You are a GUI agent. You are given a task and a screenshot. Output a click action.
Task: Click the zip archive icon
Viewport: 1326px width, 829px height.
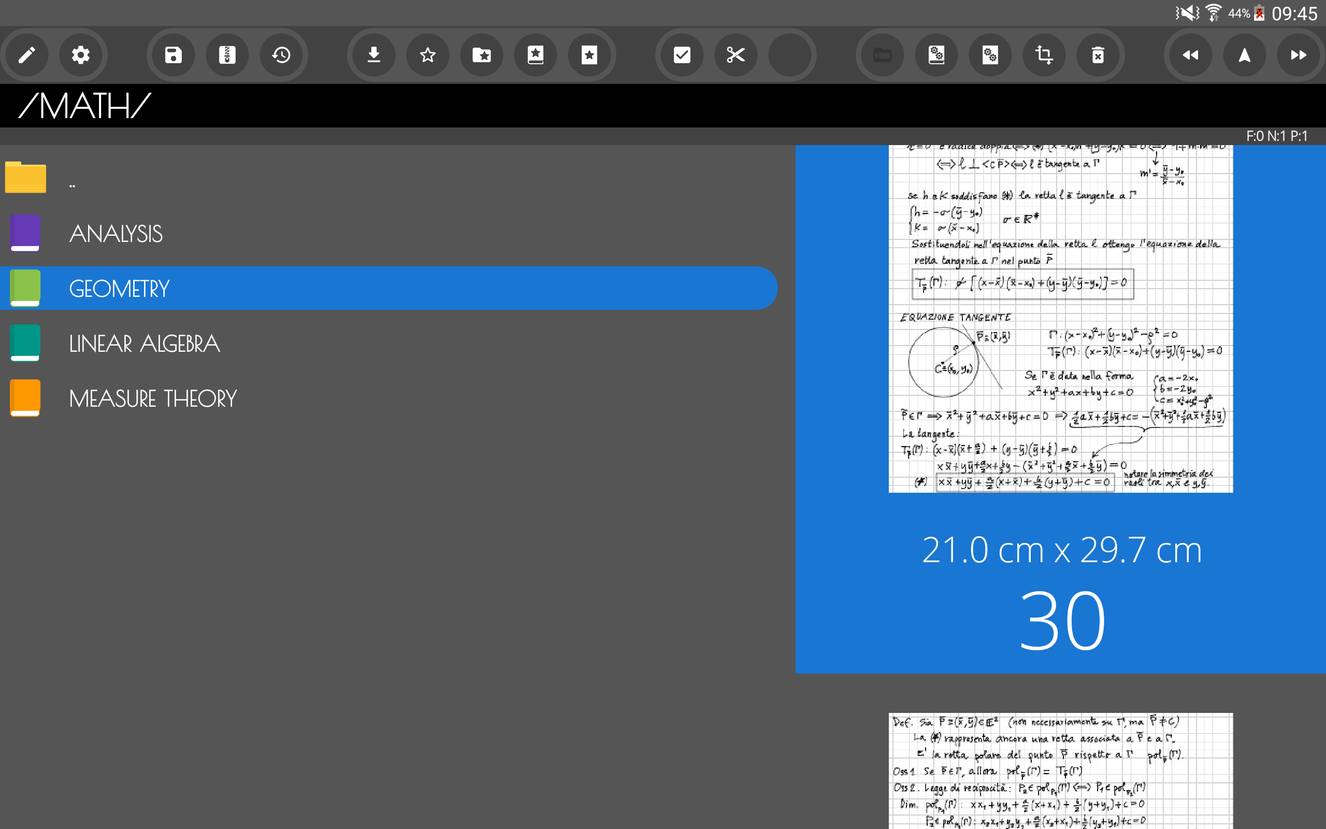227,55
